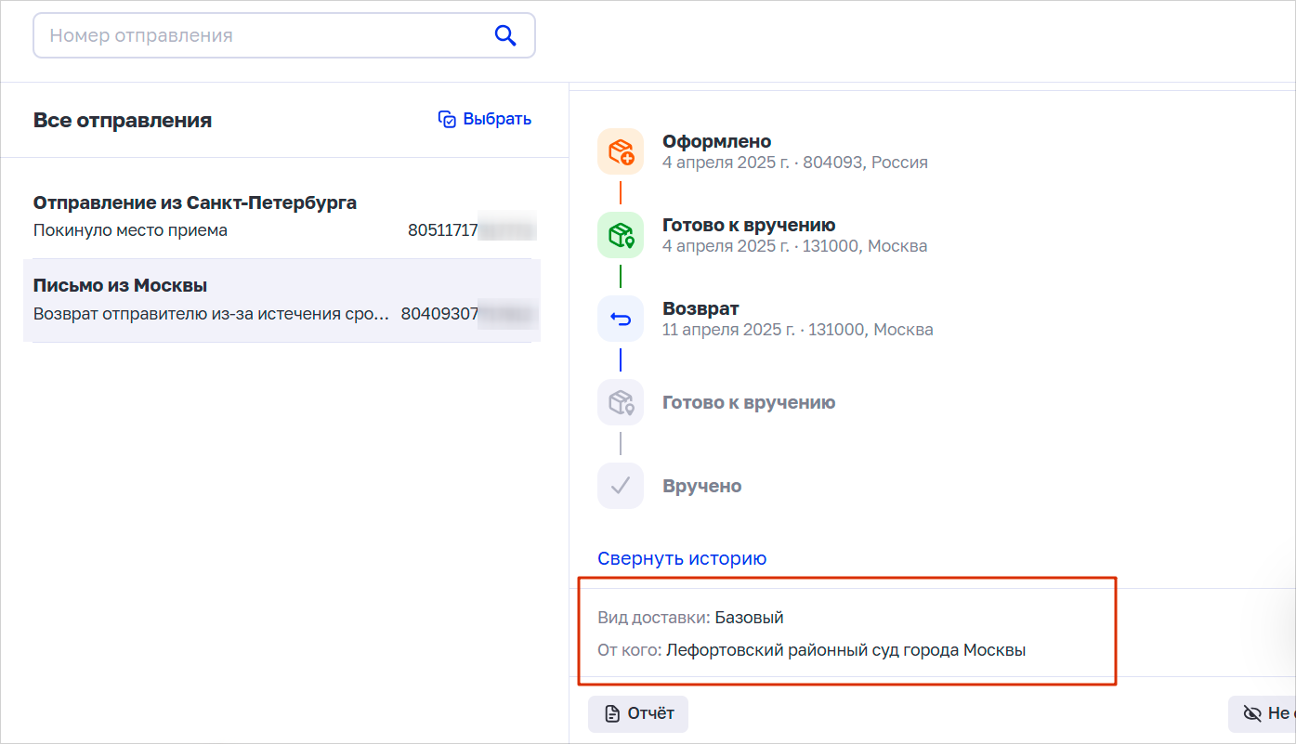The width and height of the screenshot is (1296, 744).
Task: Click the gray Готово к вручению icon
Action: coord(620,402)
